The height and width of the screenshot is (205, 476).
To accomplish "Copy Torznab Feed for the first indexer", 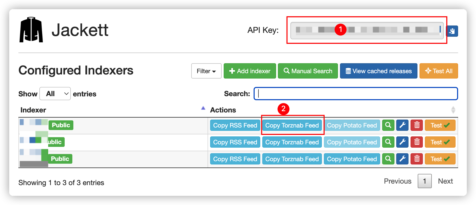I will pyautogui.click(x=292, y=125).
